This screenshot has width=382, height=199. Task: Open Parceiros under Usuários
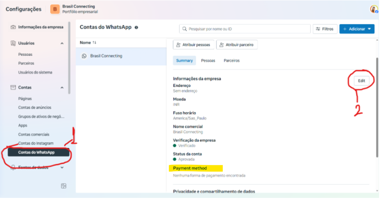pos(26,63)
